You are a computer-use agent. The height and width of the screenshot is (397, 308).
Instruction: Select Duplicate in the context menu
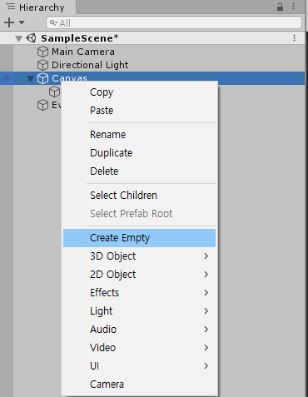(x=140, y=153)
